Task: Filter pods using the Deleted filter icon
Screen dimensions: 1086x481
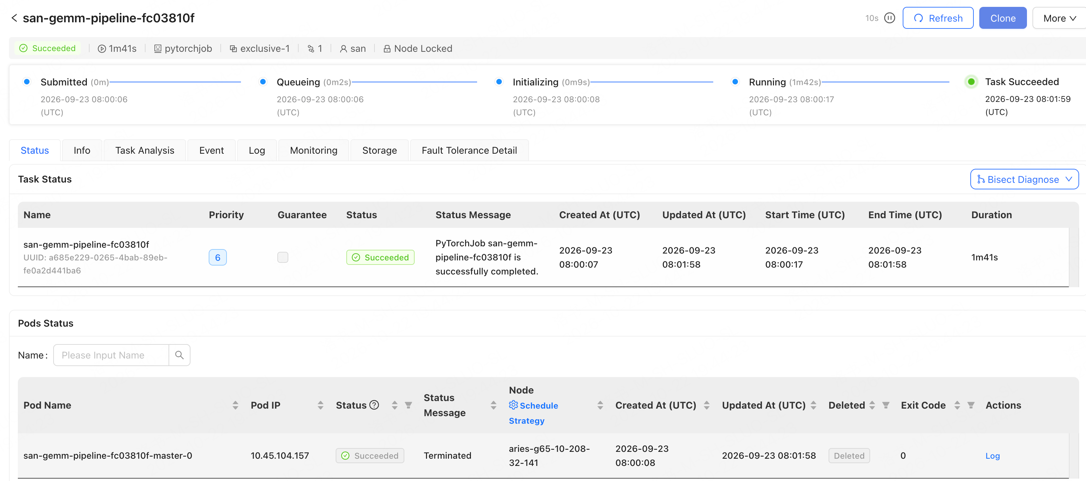Action: [886, 405]
